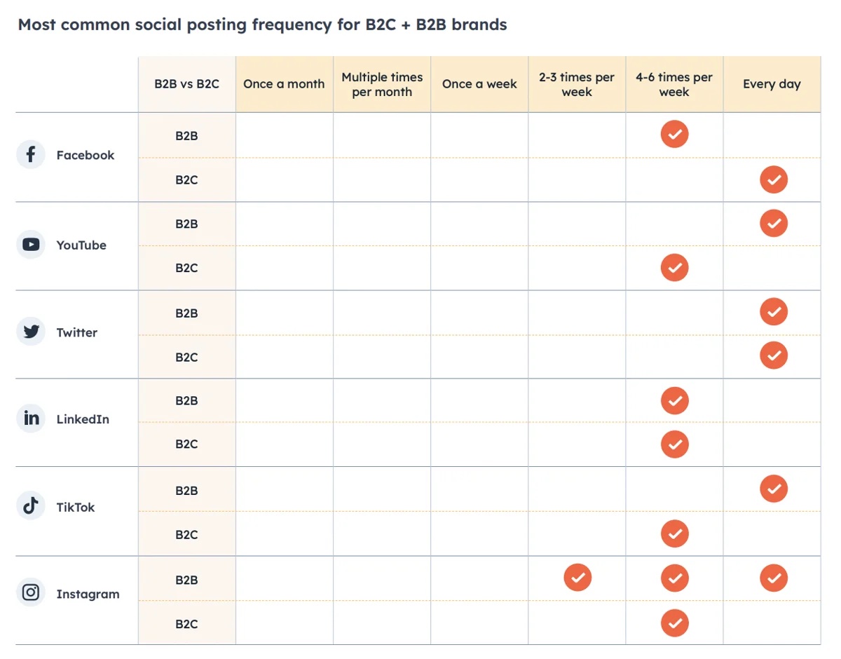Click the YouTube play icon
841x659 pixels.
tap(31, 245)
